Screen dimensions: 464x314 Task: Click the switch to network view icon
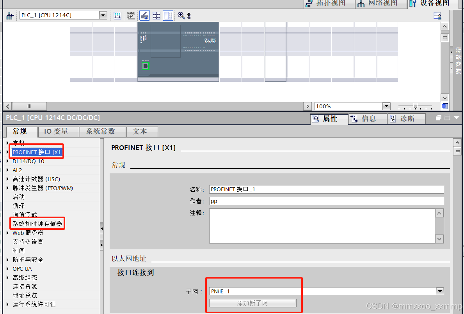tap(10, 15)
